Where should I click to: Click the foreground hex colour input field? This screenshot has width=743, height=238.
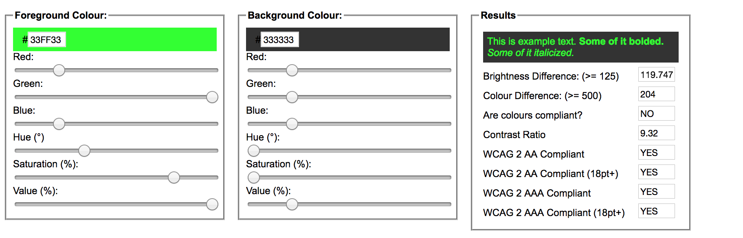click(x=46, y=40)
